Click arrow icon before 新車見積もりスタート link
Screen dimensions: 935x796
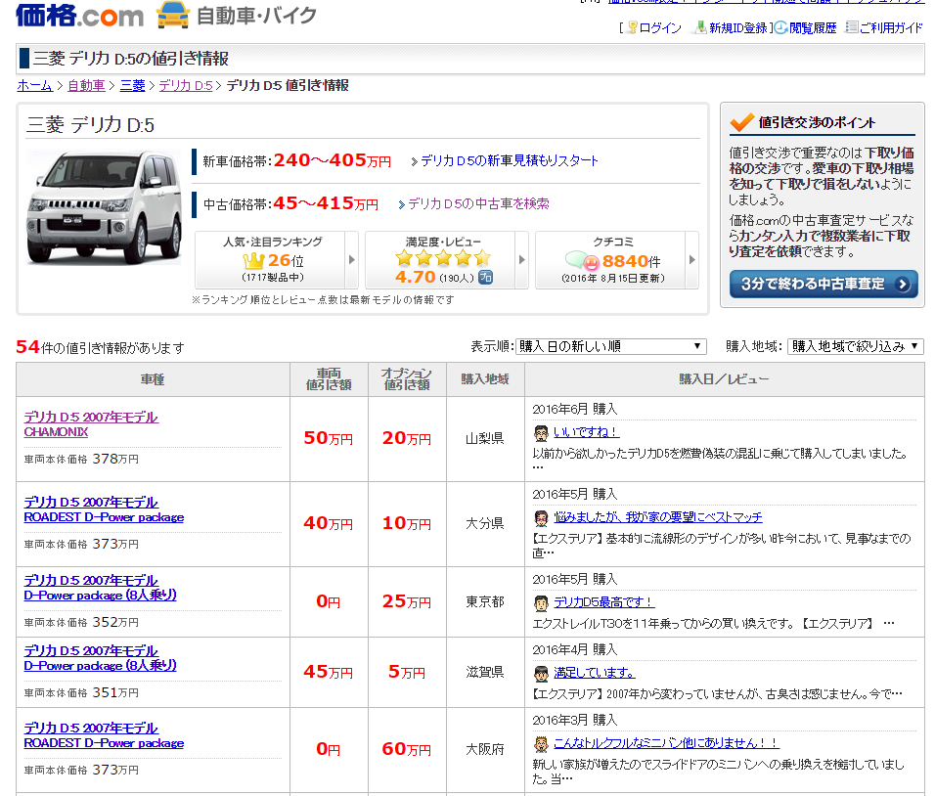point(414,161)
